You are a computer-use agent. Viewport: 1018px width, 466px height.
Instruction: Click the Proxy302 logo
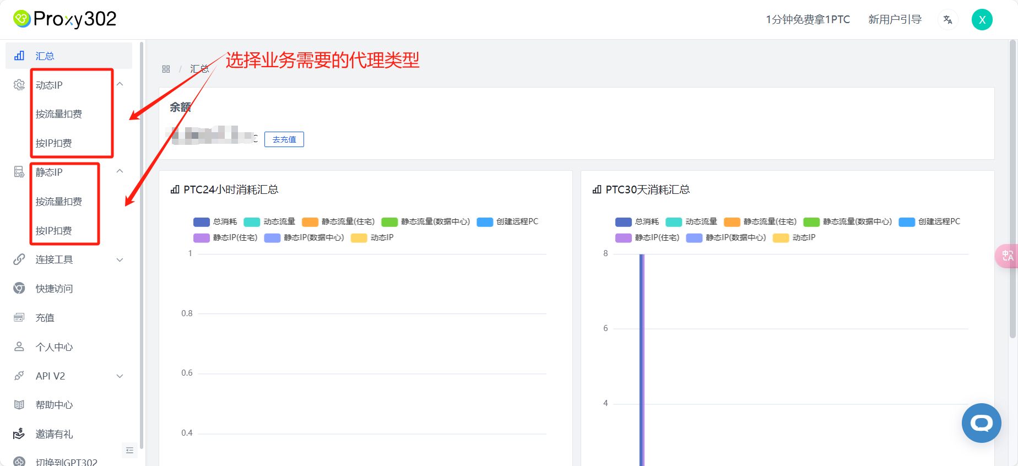coord(65,19)
